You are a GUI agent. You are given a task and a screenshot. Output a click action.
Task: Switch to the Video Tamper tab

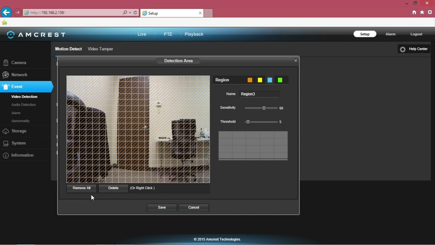pos(101,49)
